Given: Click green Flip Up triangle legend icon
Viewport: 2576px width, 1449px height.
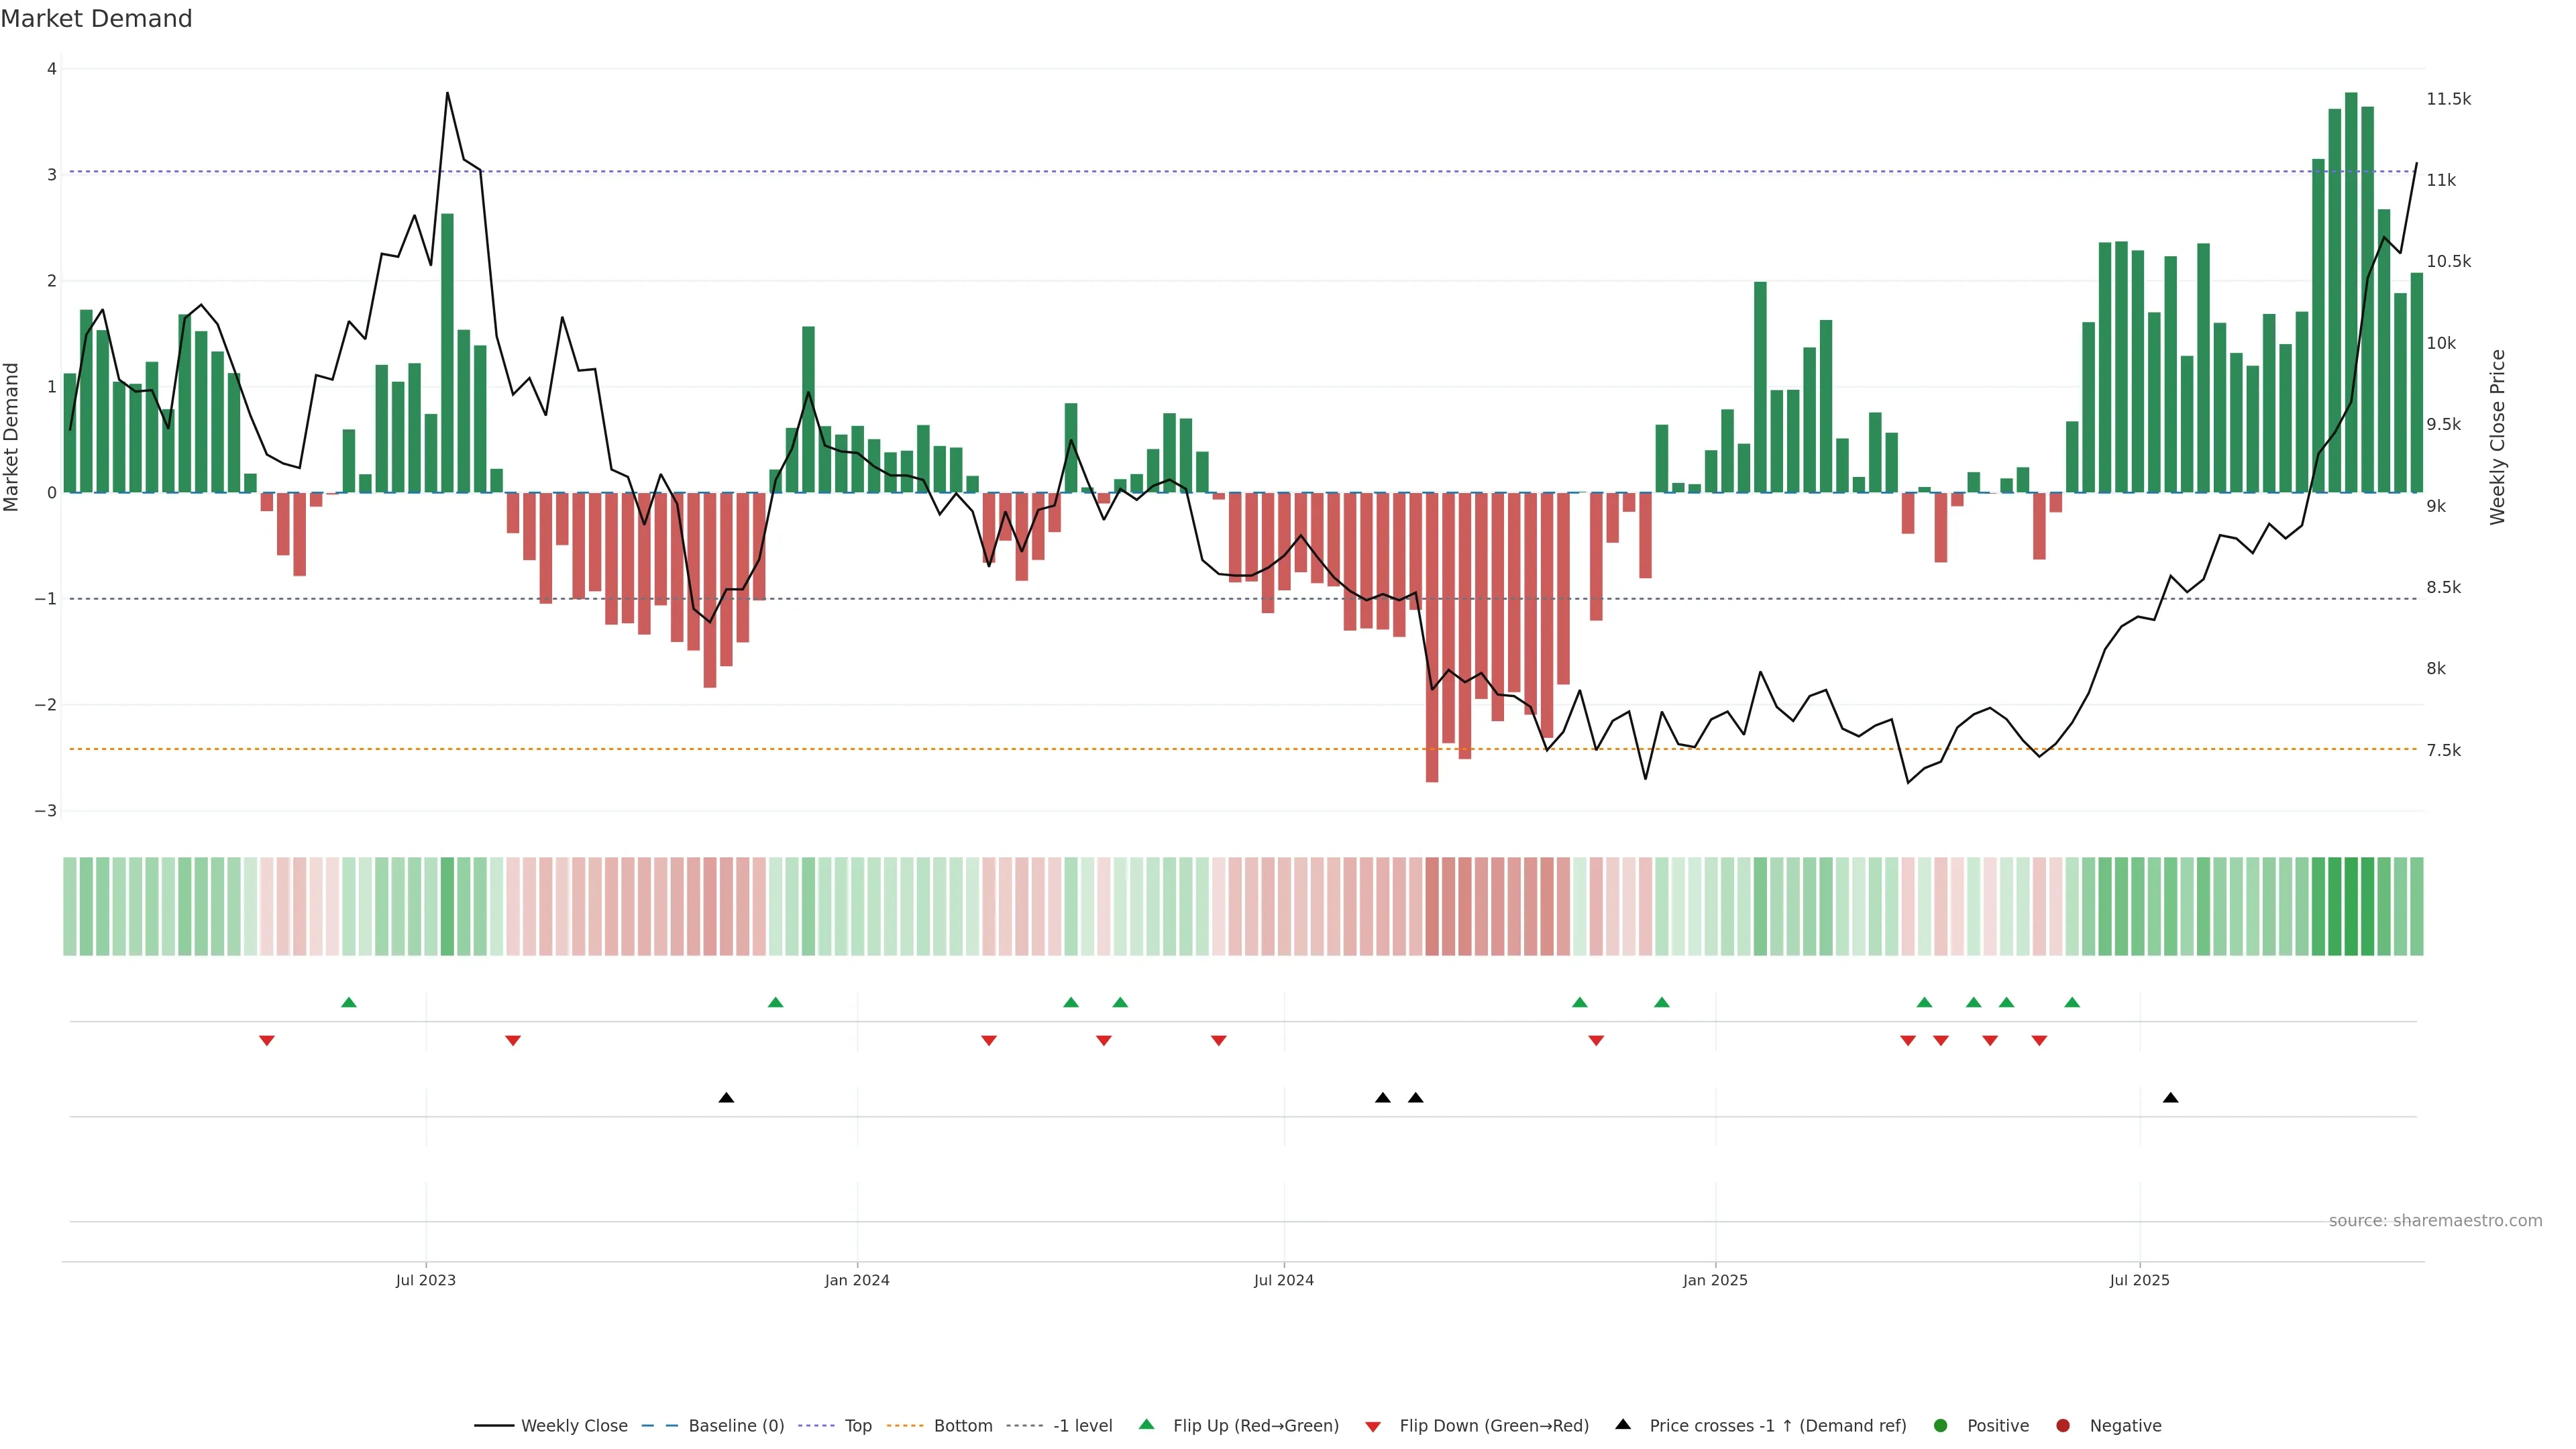Looking at the screenshot, I should tap(1147, 1424).
